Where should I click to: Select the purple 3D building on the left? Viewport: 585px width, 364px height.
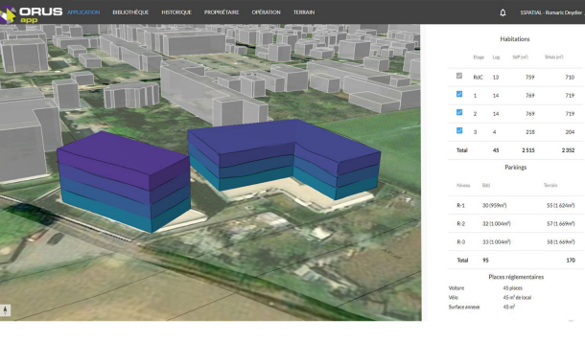pyautogui.click(x=123, y=181)
